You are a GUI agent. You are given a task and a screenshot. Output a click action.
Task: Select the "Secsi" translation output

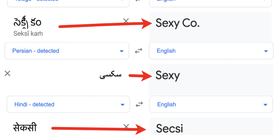pos(170,128)
